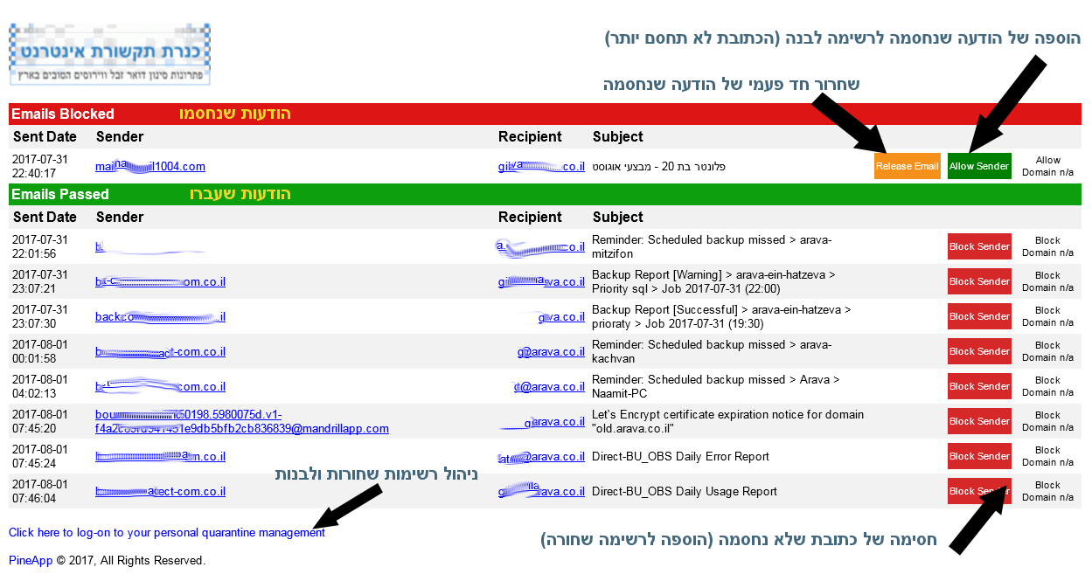Open blocked email sender address link

point(150,166)
